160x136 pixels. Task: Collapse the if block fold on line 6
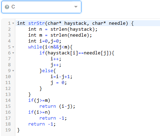(13, 53)
